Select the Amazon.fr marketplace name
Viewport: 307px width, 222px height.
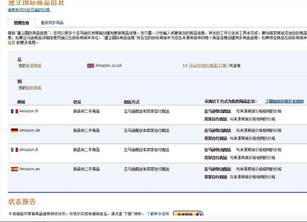pos(29,111)
